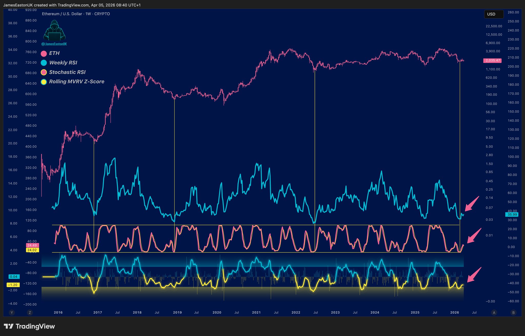Click the Z scale mode button

click(30, 312)
